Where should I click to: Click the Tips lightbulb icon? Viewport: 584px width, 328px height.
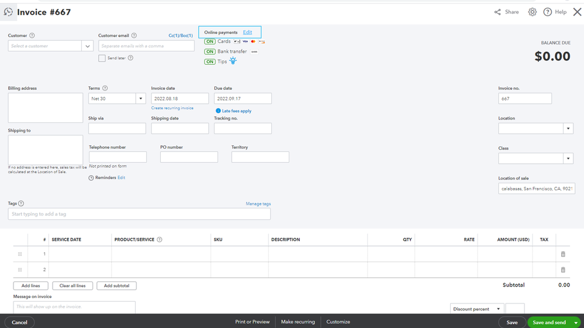(x=233, y=61)
